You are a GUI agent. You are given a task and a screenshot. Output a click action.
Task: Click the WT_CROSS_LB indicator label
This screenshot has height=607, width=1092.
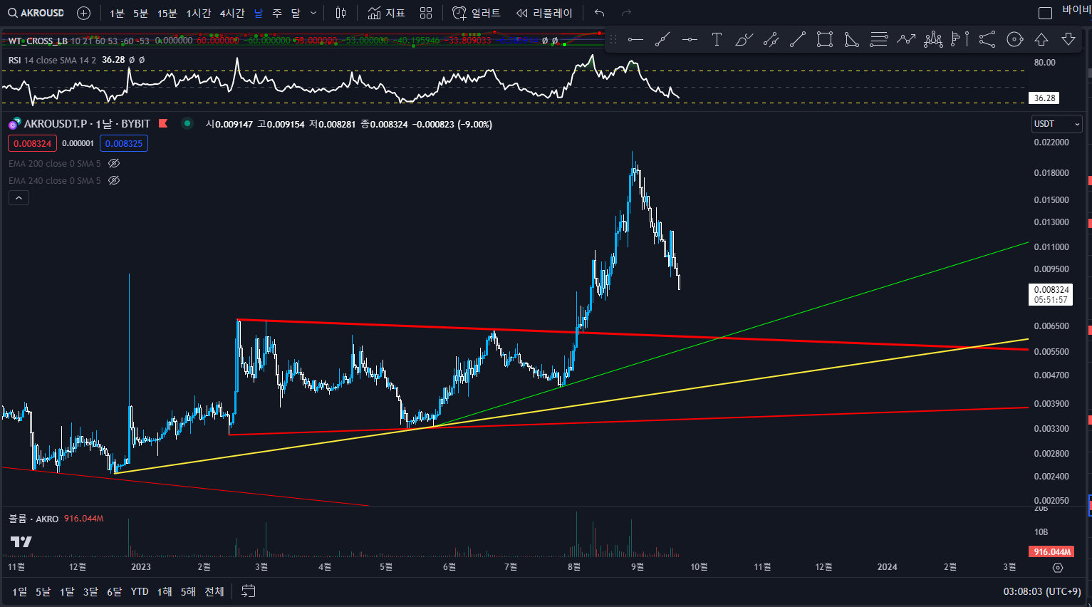click(x=38, y=41)
